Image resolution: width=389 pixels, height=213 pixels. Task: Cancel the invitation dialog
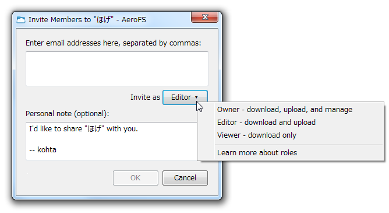185,178
